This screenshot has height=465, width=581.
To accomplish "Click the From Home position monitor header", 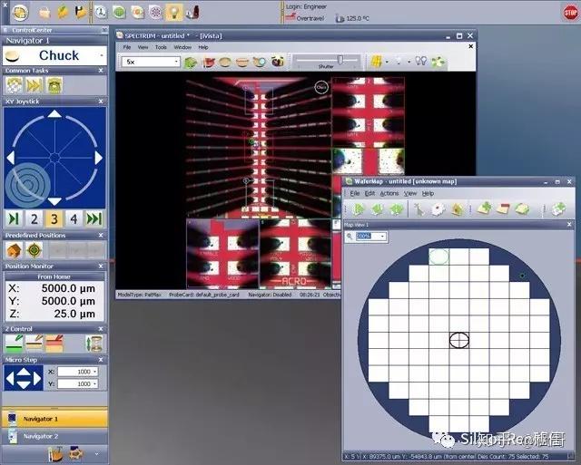I will pos(54,276).
